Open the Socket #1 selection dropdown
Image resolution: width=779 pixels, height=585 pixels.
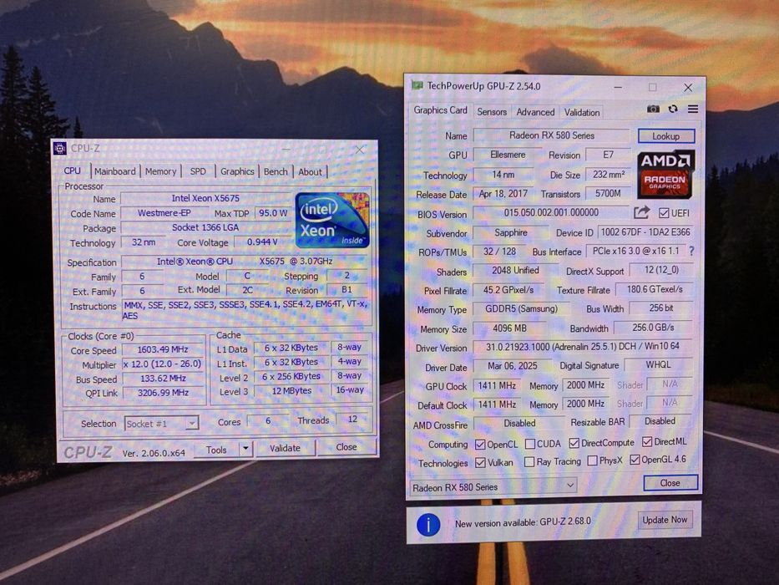161,424
